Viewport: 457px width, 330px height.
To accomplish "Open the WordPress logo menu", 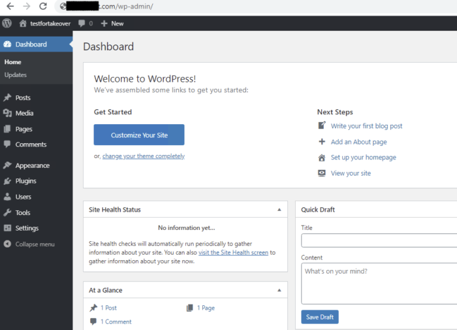I will (x=7, y=24).
